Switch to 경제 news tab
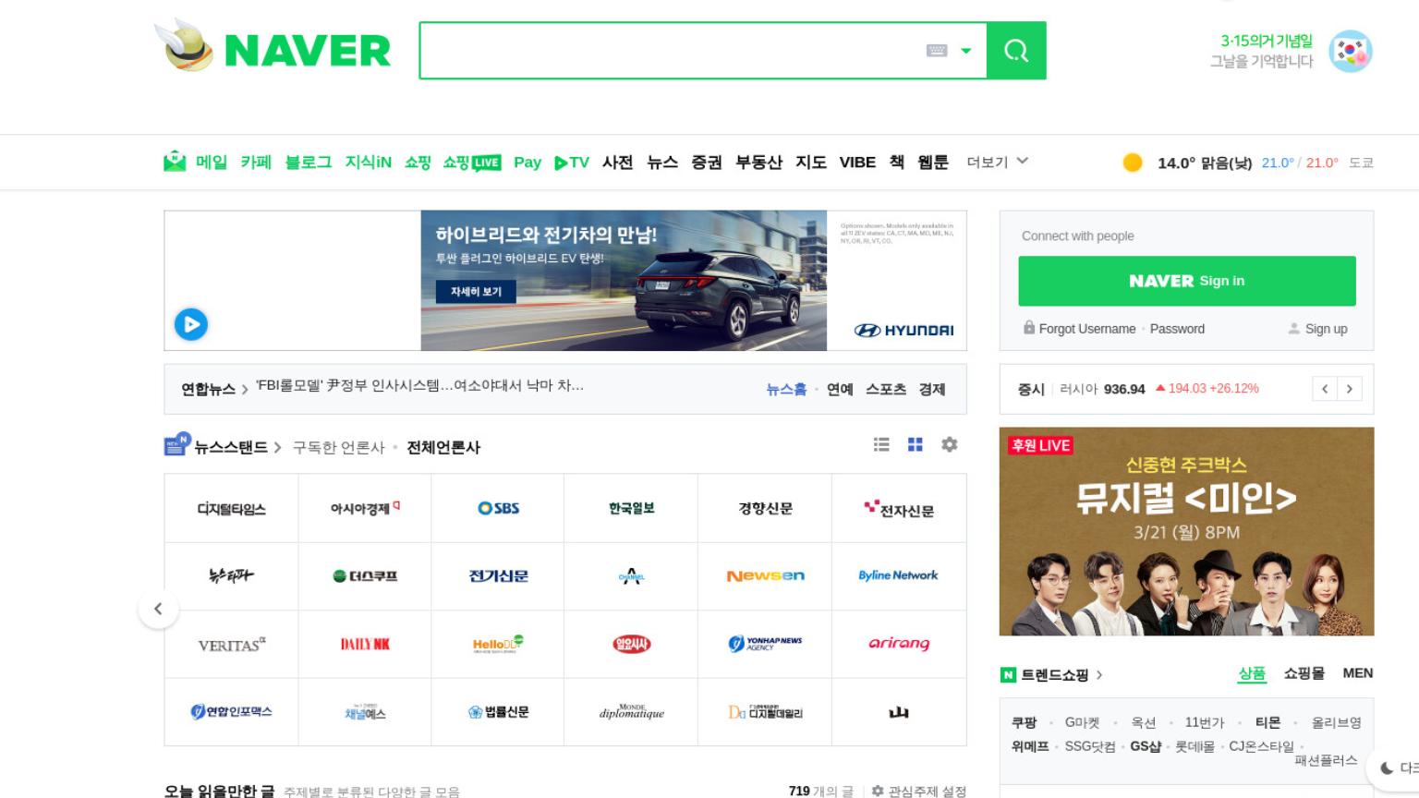Screen dimensions: 1419x798 point(932,390)
